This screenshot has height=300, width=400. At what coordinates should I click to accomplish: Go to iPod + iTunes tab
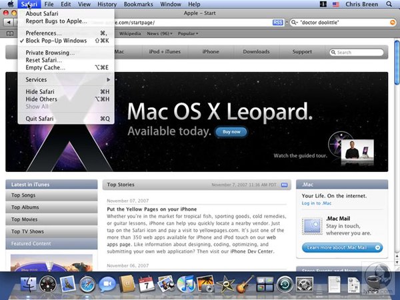coord(165,52)
